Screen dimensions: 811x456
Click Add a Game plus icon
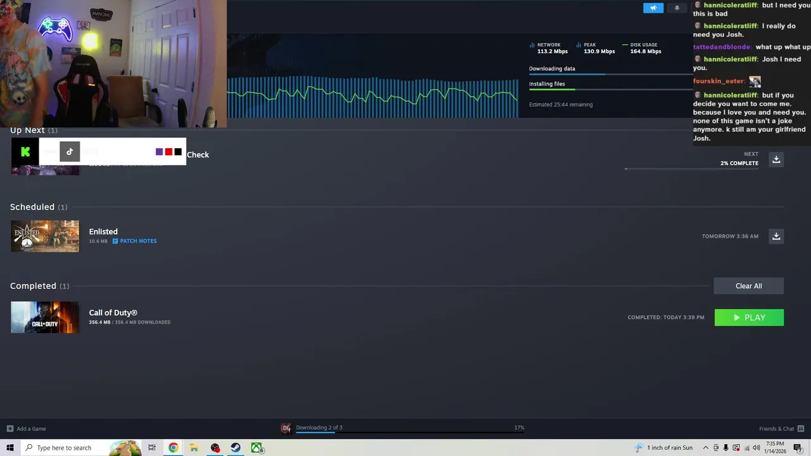click(10, 429)
